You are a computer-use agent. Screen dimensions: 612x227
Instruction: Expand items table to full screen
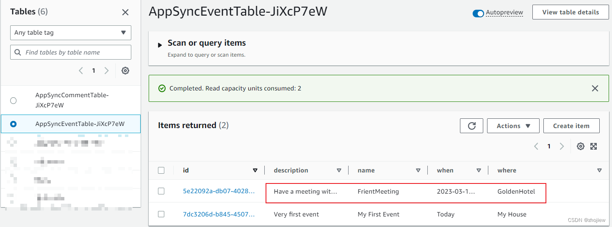pyautogui.click(x=594, y=146)
